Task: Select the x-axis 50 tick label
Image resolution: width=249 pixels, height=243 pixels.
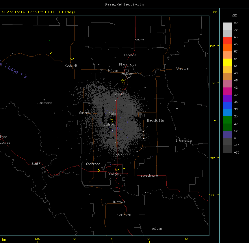Action: [148, 239]
